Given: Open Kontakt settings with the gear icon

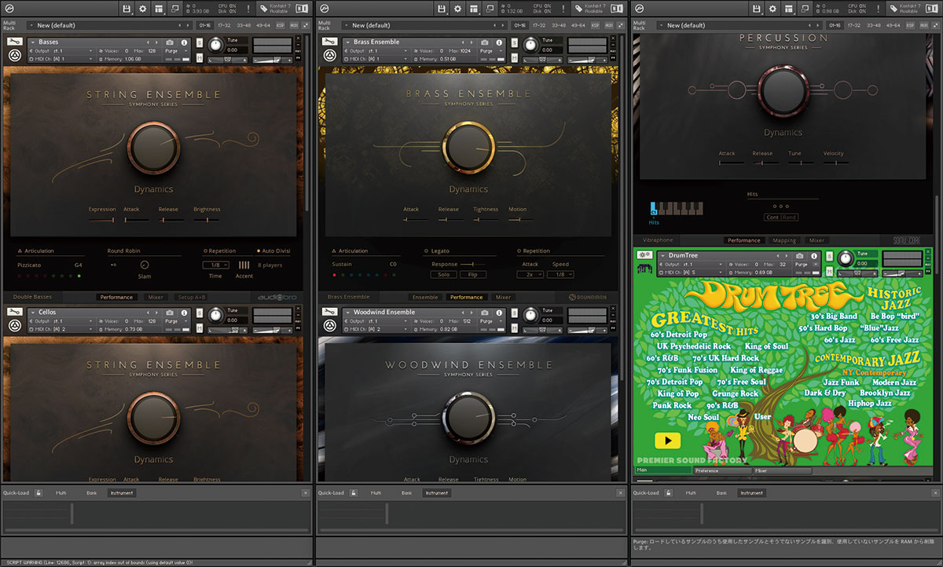Looking at the screenshot, I should click(x=141, y=8).
